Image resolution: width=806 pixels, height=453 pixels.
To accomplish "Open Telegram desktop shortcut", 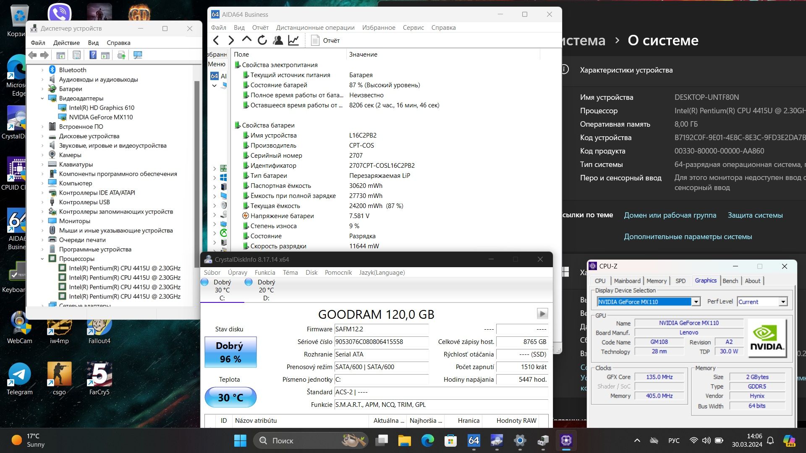I will coord(19,379).
